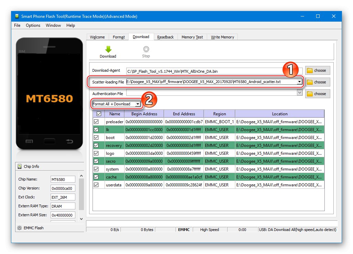Start flashing with the Download icon
This screenshot has height=254, width=353.
(108, 49)
